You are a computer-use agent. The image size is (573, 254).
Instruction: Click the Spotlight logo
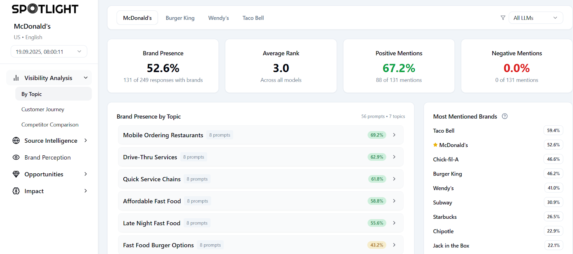pyautogui.click(x=45, y=9)
